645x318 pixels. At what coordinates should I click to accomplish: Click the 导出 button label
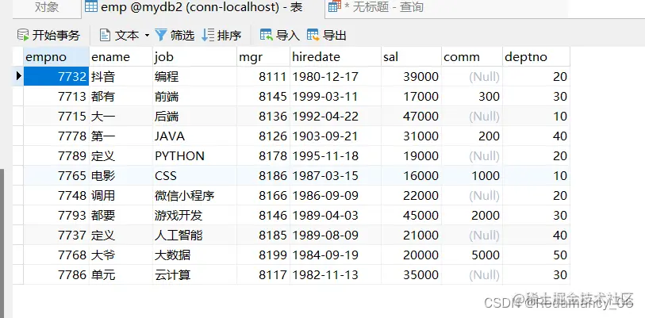335,36
